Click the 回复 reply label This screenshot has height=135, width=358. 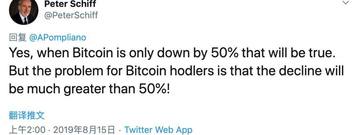18,38
